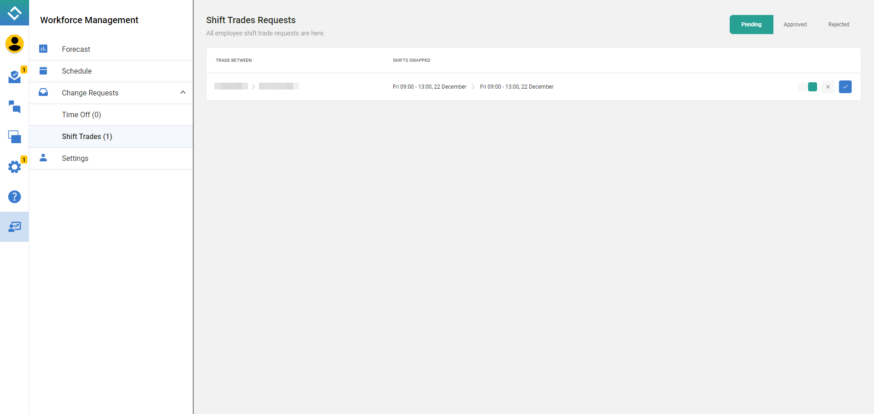This screenshot has height=414, width=874.
Task: Open Settings in the Workforce Management menu
Action: (75, 158)
